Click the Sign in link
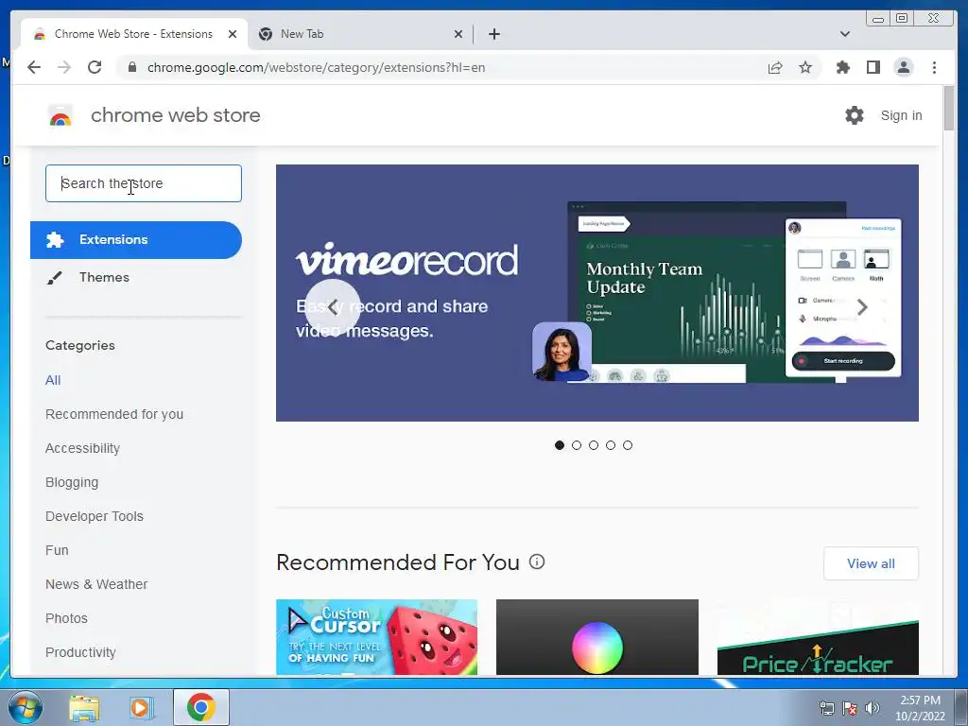The height and width of the screenshot is (726, 968). click(901, 115)
